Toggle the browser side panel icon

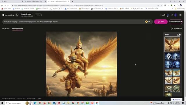(x=178, y=5)
